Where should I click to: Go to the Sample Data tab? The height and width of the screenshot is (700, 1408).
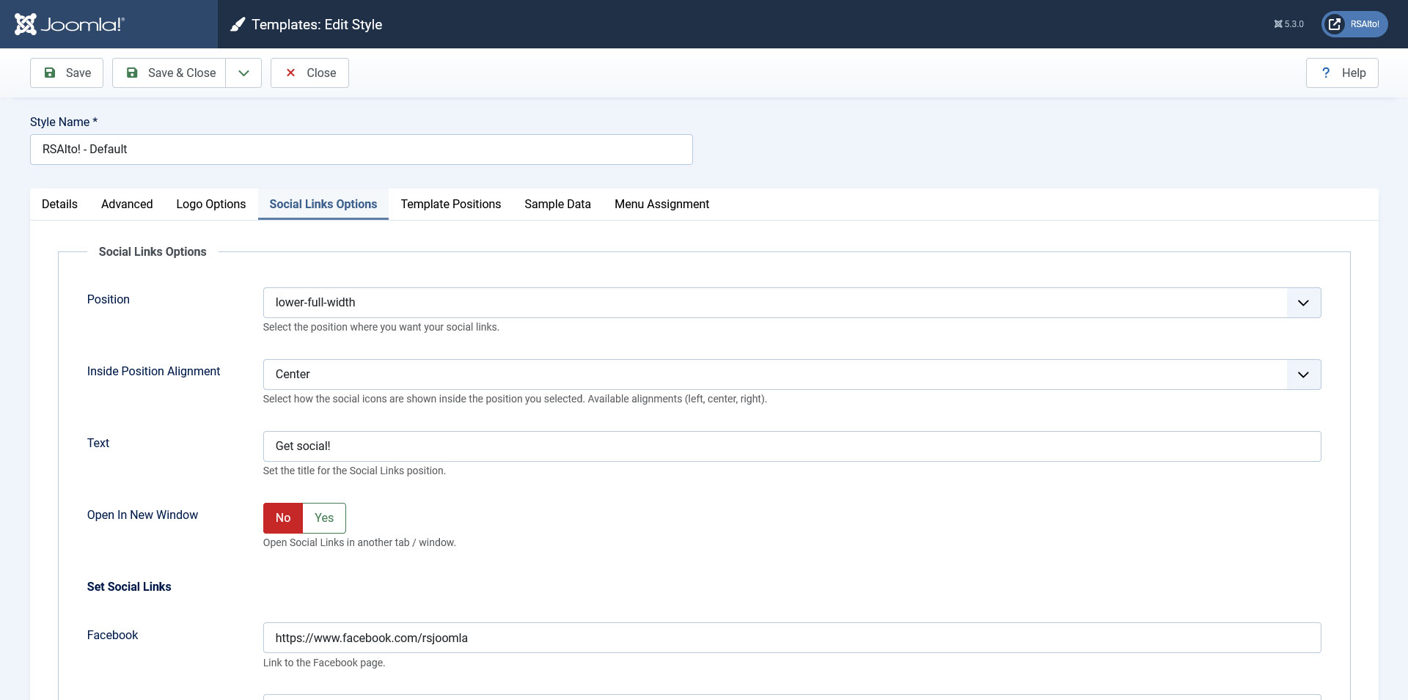557,205
